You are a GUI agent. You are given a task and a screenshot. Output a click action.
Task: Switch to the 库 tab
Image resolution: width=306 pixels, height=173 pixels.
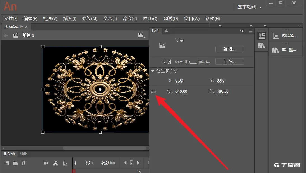(166, 31)
